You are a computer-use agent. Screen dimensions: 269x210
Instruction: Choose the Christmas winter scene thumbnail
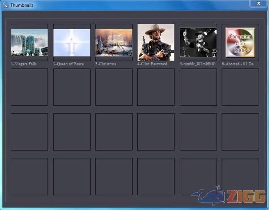[114, 43]
